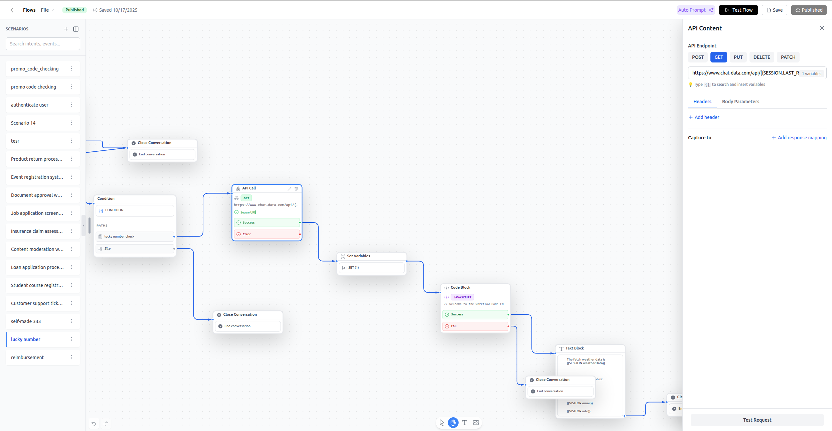Add a new scenario with plus icon

click(x=66, y=29)
